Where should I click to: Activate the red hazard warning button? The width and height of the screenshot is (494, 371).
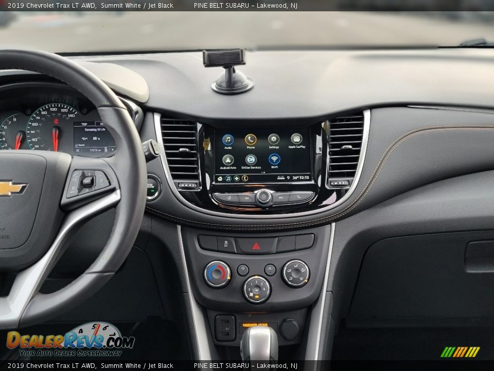[x=256, y=246]
